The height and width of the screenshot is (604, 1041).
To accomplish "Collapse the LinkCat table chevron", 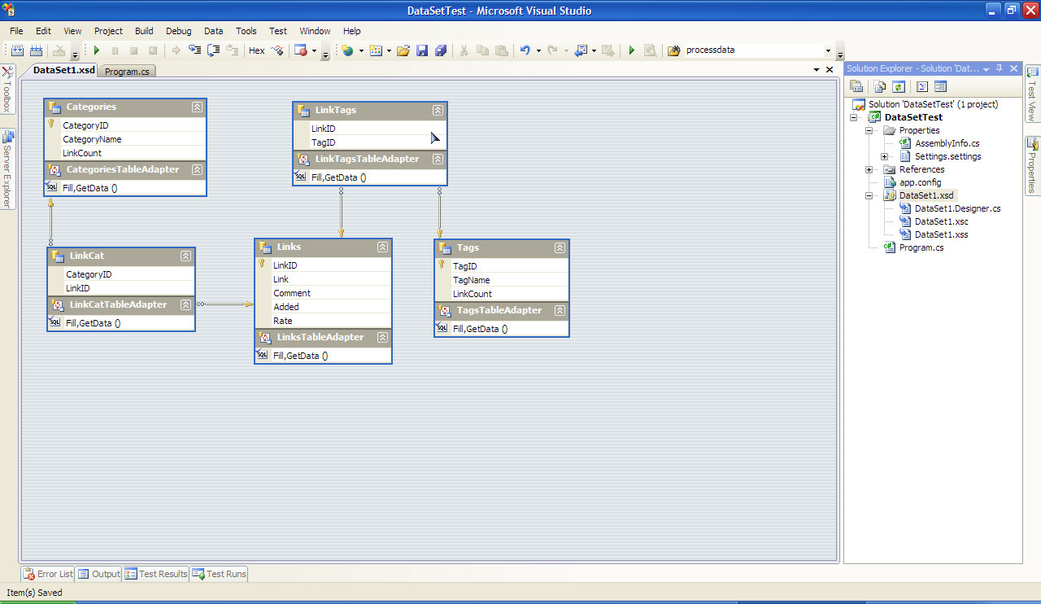I will pyautogui.click(x=185, y=256).
